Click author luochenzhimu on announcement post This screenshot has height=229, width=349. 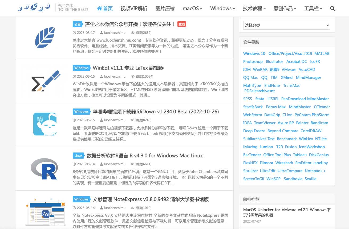click(x=115, y=33)
